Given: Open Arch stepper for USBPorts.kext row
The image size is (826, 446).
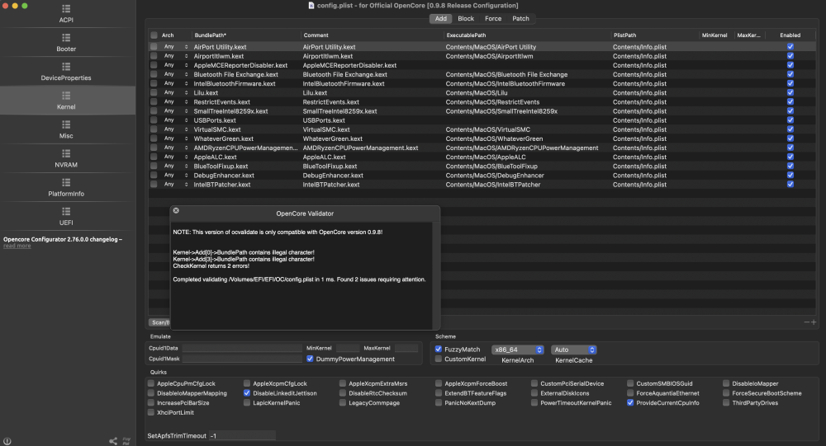Looking at the screenshot, I should 186,120.
